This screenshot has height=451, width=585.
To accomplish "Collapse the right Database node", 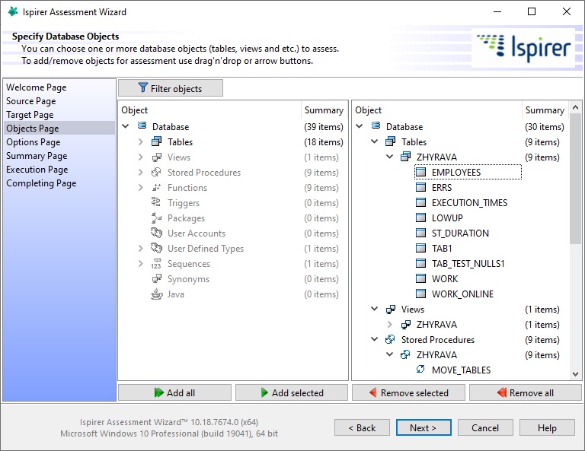I will tap(360, 126).
